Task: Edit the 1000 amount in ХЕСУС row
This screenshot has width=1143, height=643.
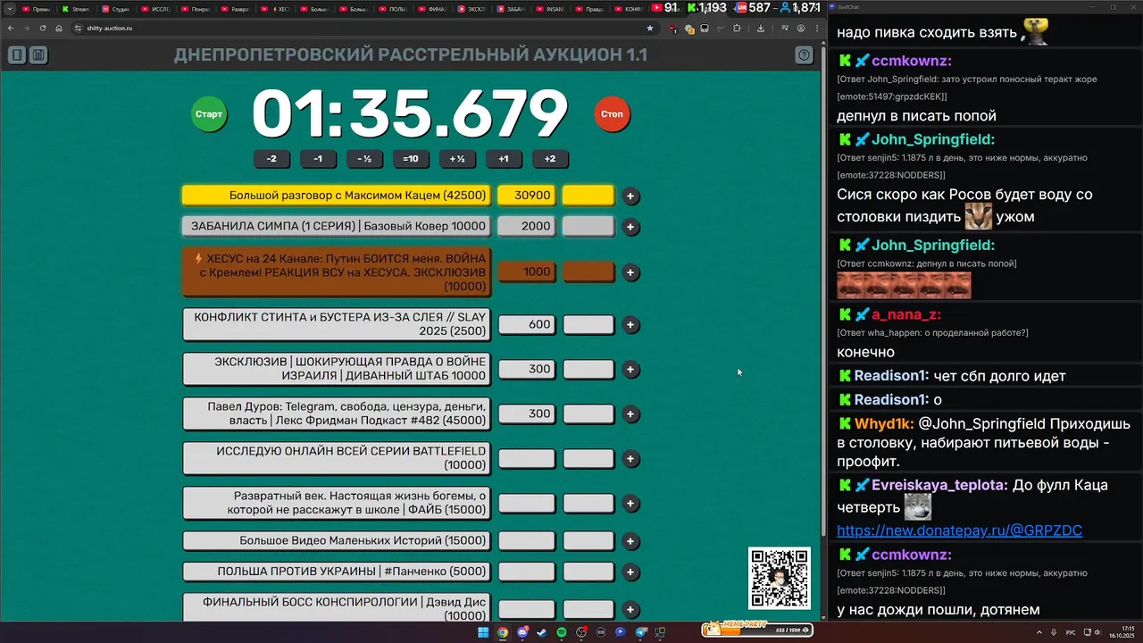Action: [x=527, y=271]
